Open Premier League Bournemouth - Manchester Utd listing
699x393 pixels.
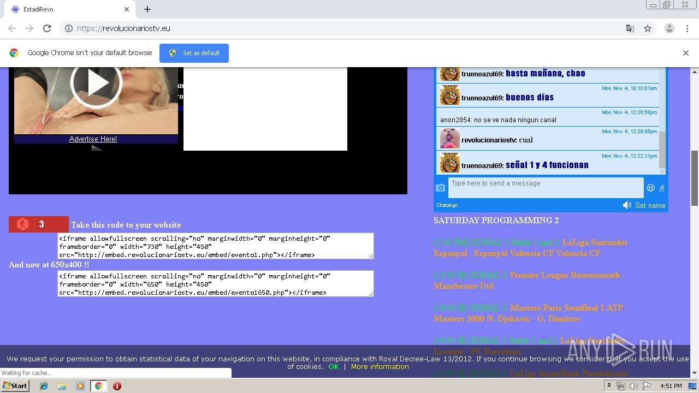529,281
